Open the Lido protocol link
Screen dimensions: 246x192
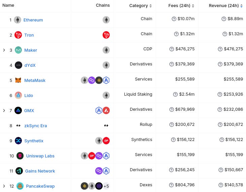click(29, 95)
